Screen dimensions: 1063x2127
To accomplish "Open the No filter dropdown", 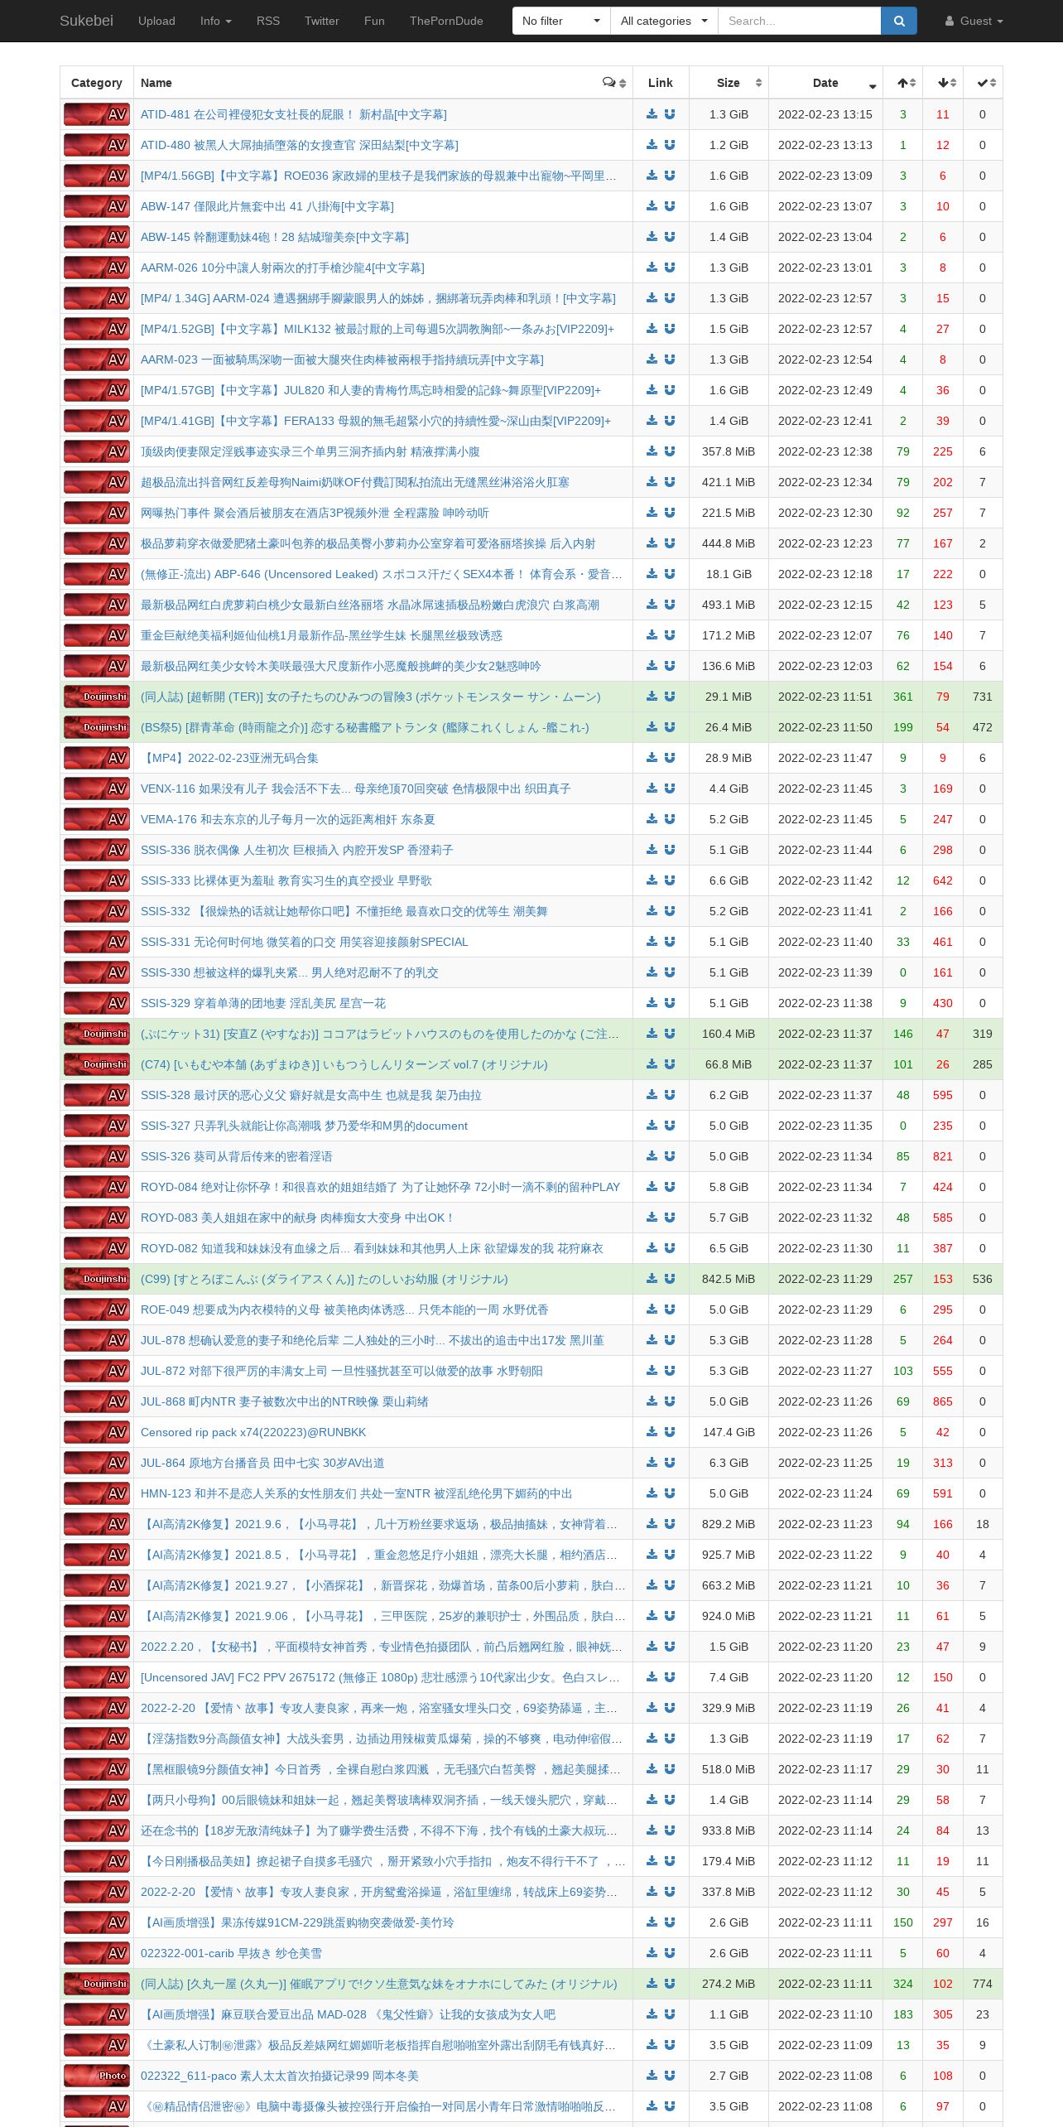I will 561,21.
